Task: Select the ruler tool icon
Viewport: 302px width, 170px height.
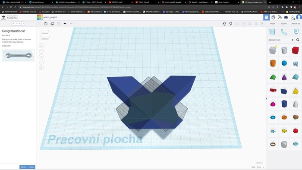Action: pos(284,31)
